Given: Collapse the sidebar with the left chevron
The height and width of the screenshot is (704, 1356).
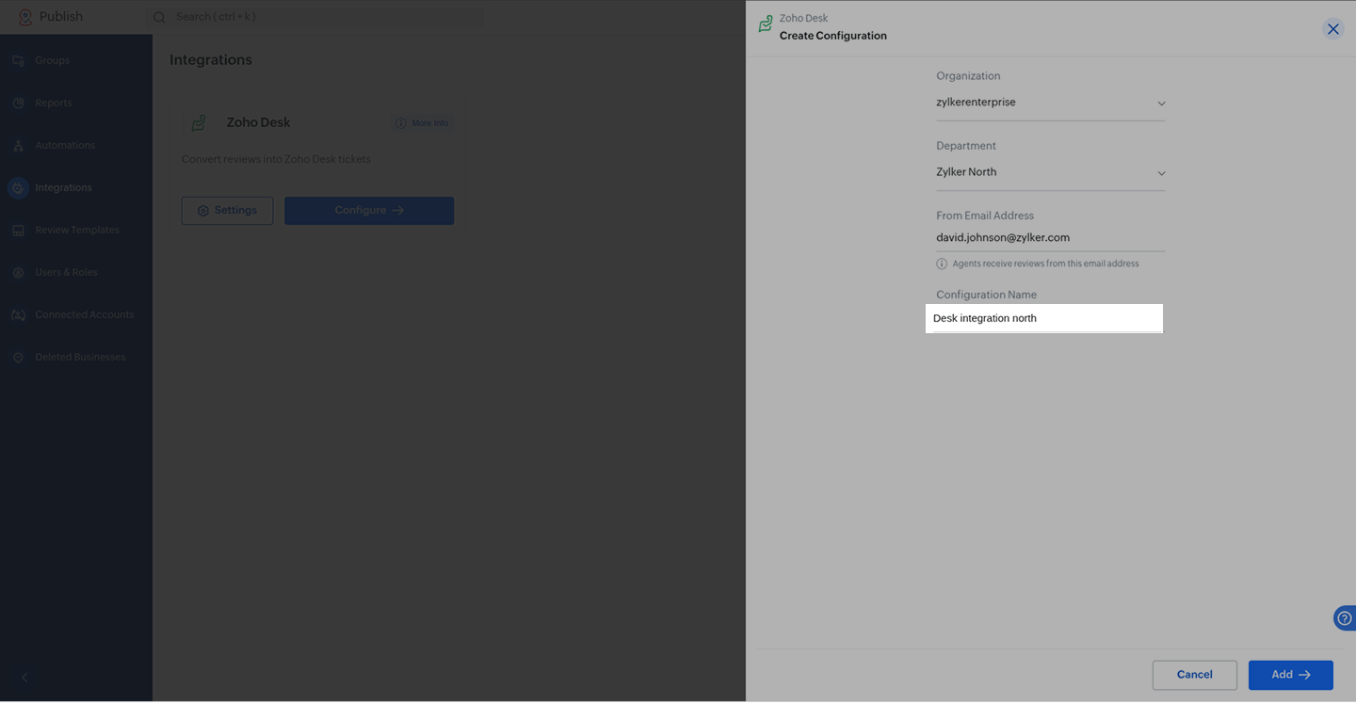Looking at the screenshot, I should pyautogui.click(x=25, y=678).
